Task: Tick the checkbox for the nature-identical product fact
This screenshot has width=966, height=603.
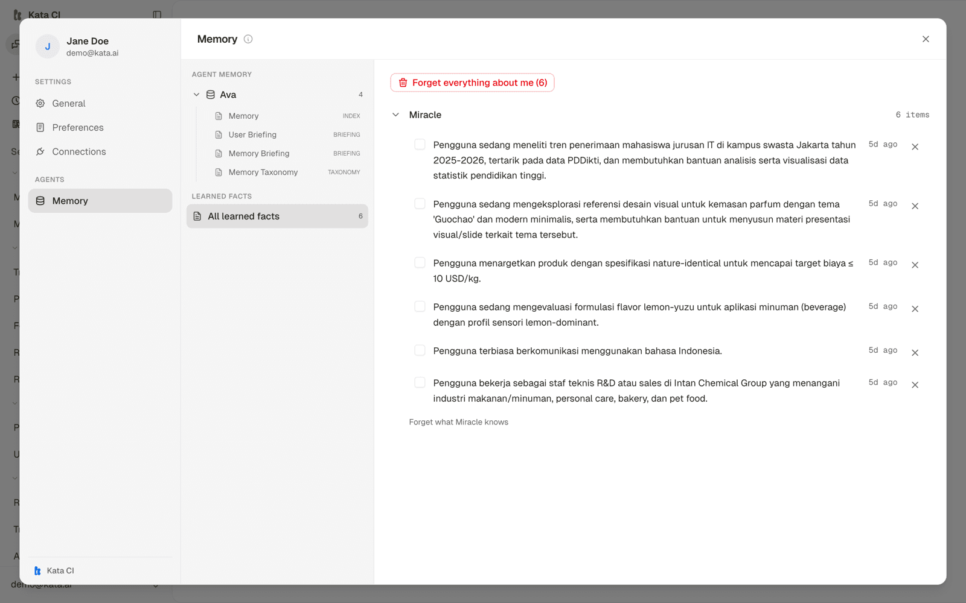Action: point(420,263)
